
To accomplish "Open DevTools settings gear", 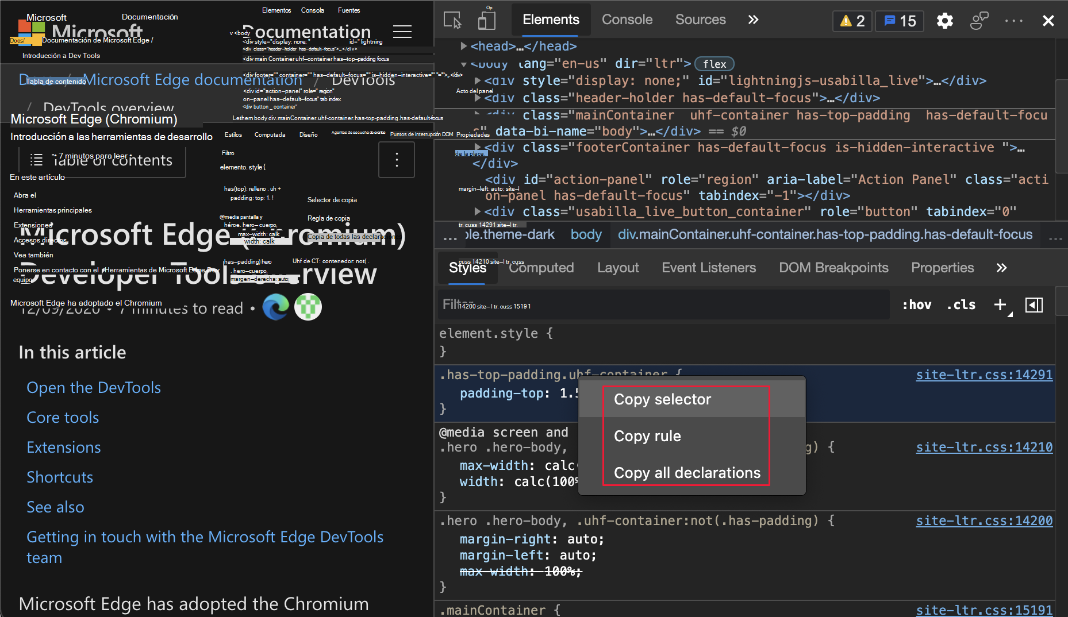I will coord(944,20).
